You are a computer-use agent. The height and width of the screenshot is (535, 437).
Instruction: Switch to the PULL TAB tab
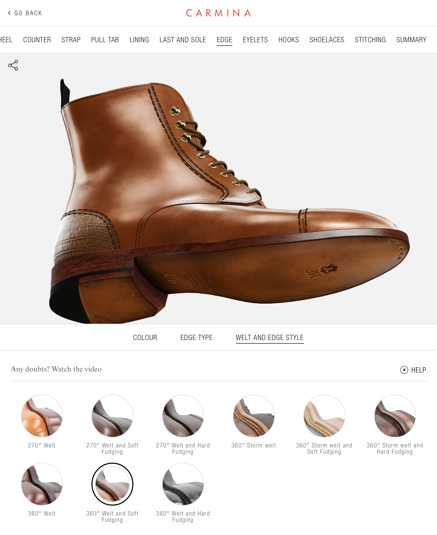pyautogui.click(x=105, y=40)
